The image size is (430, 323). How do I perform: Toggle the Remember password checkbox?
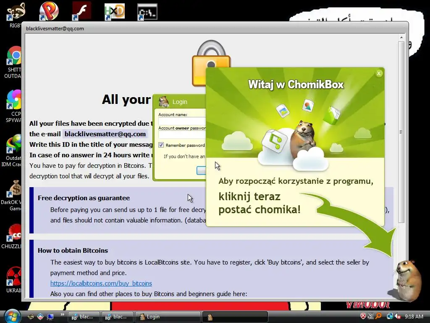pyautogui.click(x=161, y=145)
